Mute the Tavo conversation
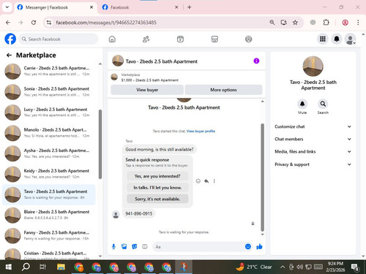The image size is (366, 274). pyautogui.click(x=302, y=104)
